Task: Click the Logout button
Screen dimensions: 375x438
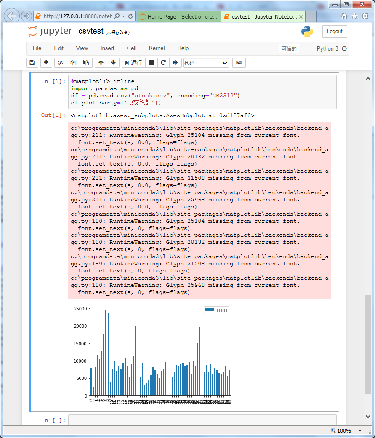Action: (335, 31)
